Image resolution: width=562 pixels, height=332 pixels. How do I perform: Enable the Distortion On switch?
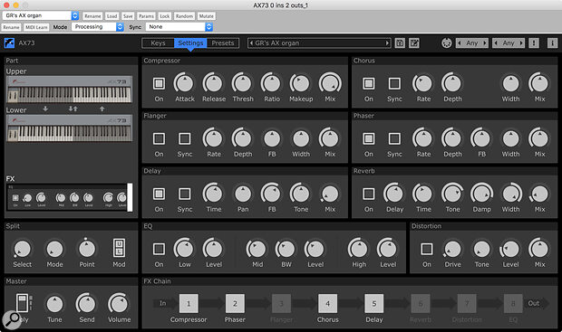click(427, 249)
